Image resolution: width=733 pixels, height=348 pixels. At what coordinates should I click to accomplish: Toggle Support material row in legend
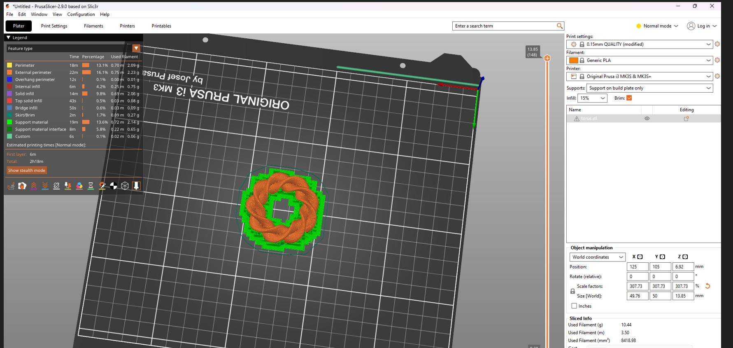coord(73,122)
